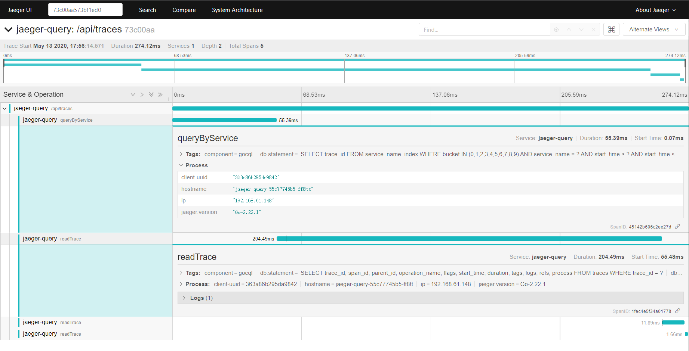The height and width of the screenshot is (351, 689).
Task: Go to the System Architecture page
Action: [x=237, y=10]
